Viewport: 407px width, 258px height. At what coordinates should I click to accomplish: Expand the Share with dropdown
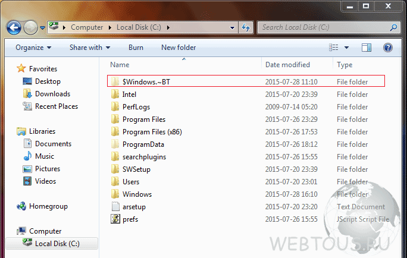tap(90, 48)
